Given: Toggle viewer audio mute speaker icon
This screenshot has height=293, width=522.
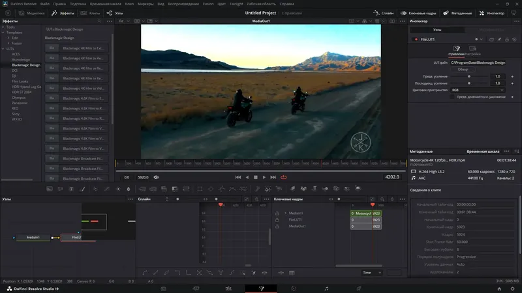Looking at the screenshot, I should 156,177.
